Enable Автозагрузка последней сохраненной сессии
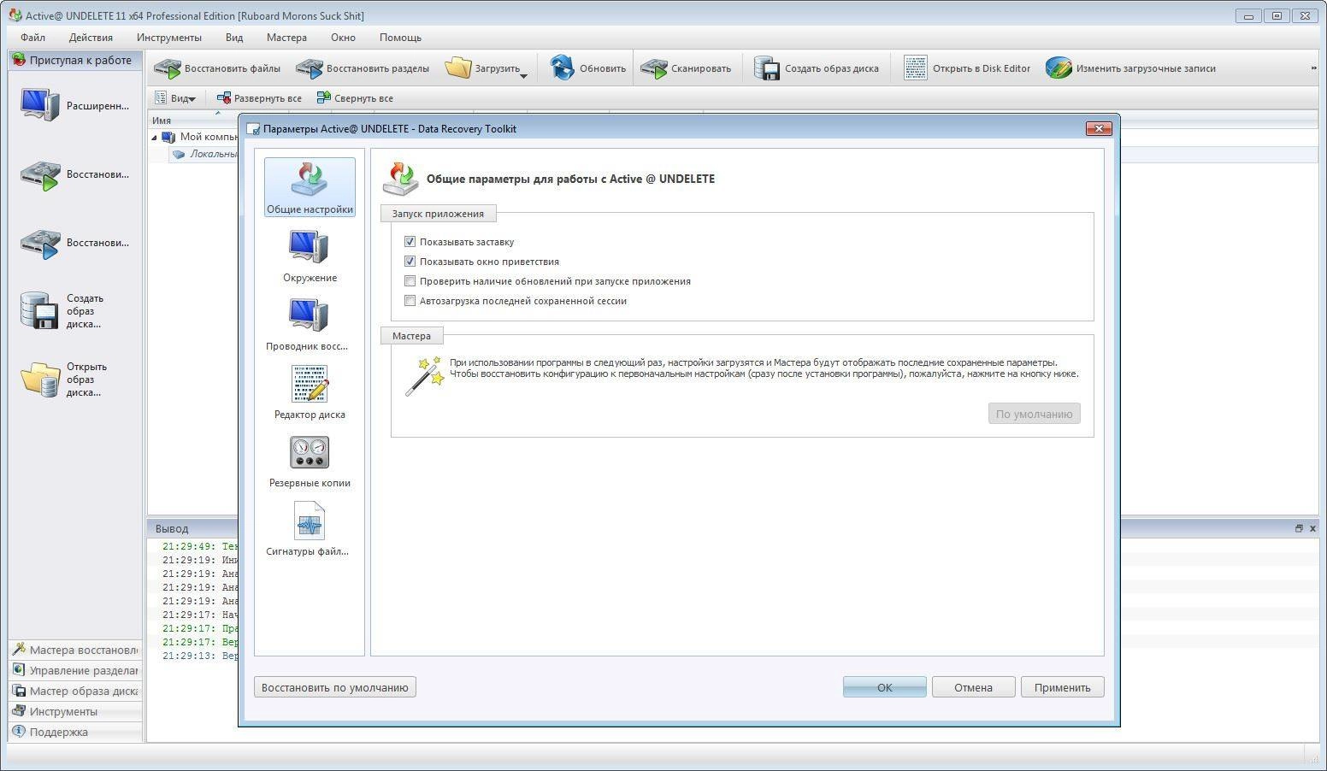This screenshot has height=771, width=1327. pyautogui.click(x=410, y=301)
